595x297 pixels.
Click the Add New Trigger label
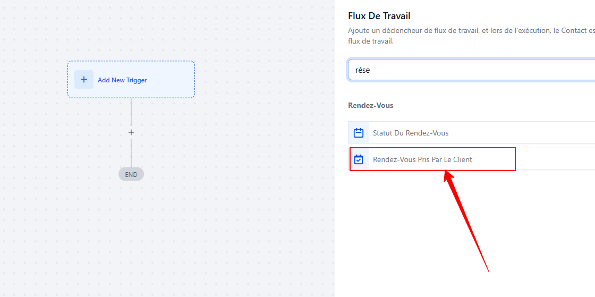coord(122,80)
